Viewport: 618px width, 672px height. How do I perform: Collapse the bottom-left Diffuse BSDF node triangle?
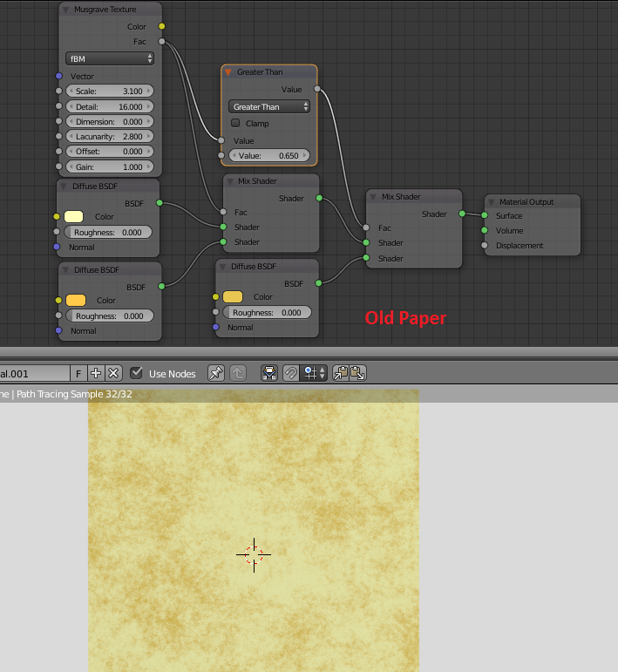coord(65,270)
